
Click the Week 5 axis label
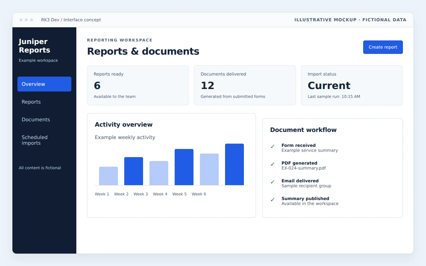point(180,194)
